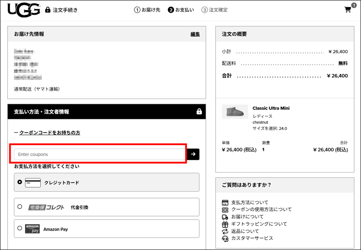Click the chestnut color text

tap(261, 122)
